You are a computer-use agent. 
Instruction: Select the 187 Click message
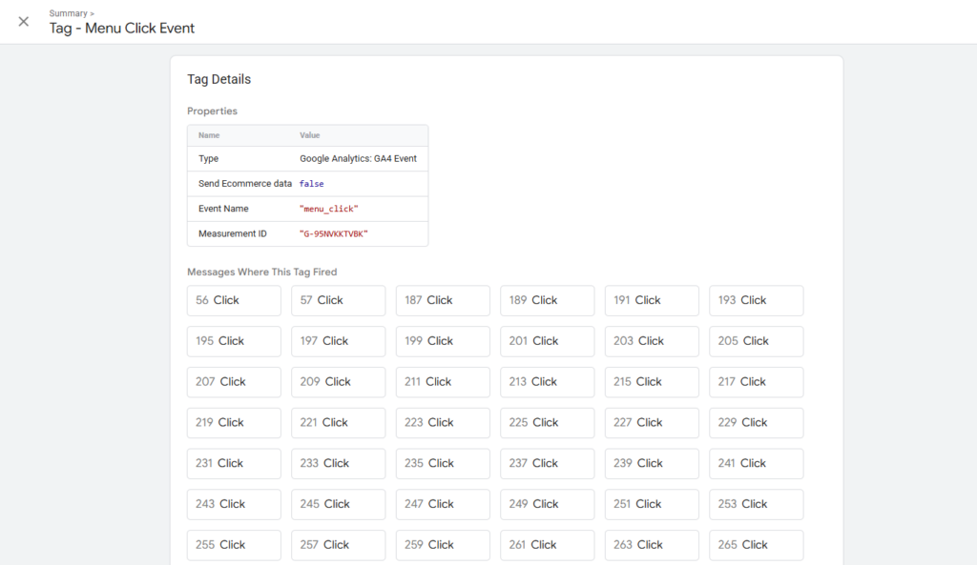[x=443, y=300]
